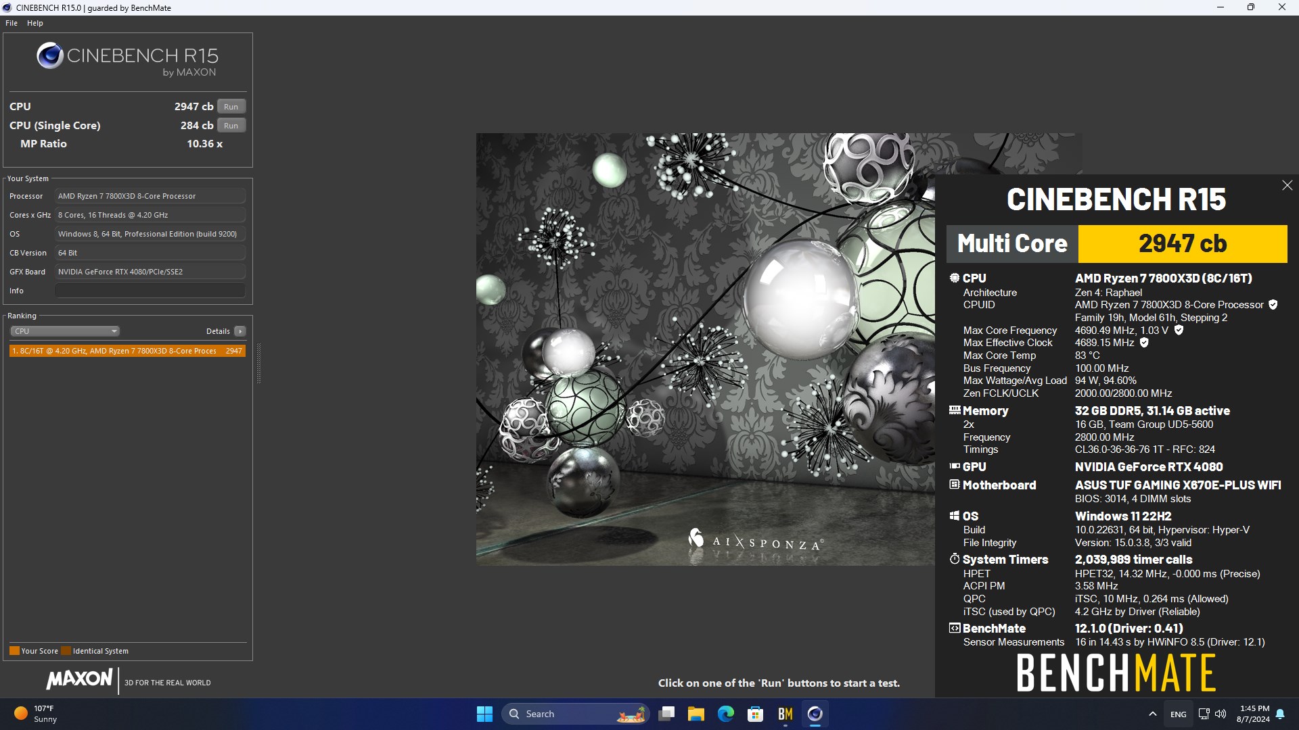Click the Windows 11 22H2 text
The height and width of the screenshot is (730, 1299).
(x=1123, y=516)
